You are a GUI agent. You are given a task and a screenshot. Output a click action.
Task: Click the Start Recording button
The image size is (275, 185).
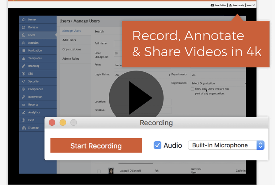coord(96,145)
